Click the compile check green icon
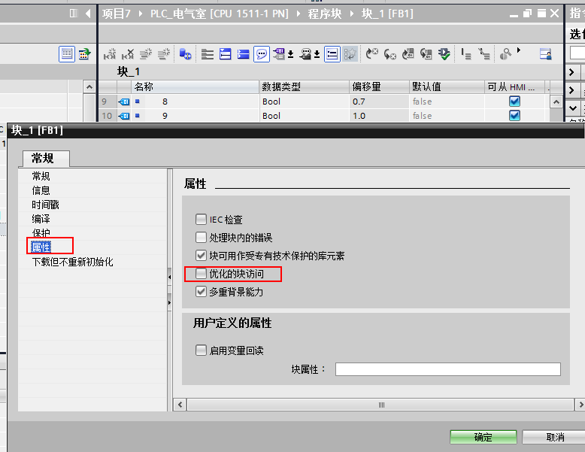 tap(444, 54)
